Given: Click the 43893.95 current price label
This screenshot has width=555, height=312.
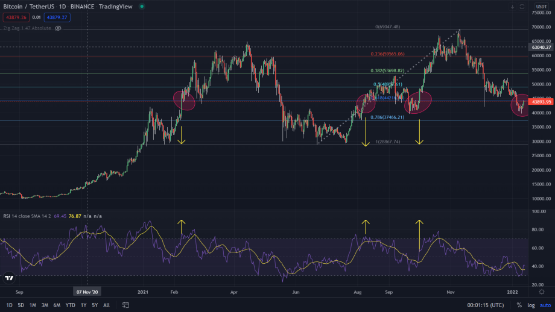Looking at the screenshot, I should click(541, 102).
